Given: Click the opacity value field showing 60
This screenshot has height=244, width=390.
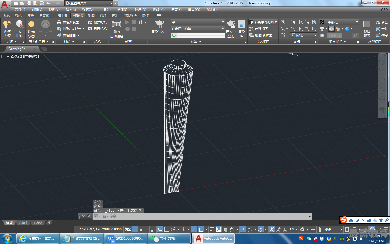Looking at the screenshot, I should click(x=356, y=36).
